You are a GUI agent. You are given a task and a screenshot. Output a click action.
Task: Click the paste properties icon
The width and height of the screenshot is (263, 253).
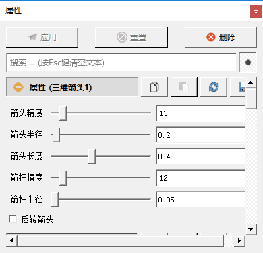pos(184,87)
